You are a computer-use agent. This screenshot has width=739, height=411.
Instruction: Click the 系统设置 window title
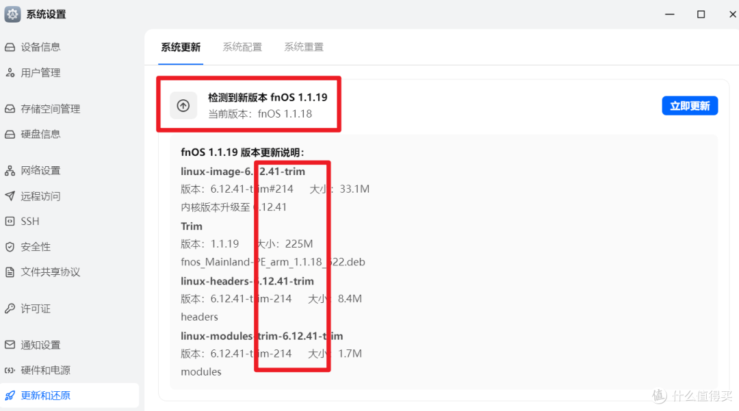click(47, 14)
